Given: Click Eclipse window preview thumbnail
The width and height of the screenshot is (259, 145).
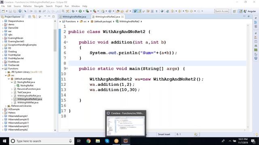Looking at the screenshot, I should tap(125, 126).
